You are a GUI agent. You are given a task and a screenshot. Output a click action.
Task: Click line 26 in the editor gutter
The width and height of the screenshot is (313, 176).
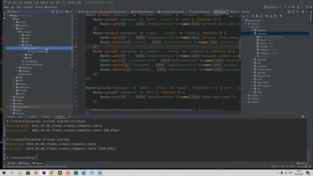click(76, 47)
